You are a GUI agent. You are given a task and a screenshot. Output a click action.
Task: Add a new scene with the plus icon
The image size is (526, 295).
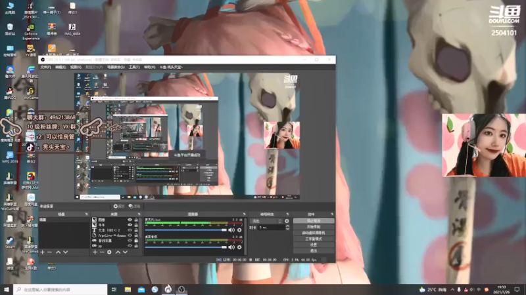[x=43, y=252]
